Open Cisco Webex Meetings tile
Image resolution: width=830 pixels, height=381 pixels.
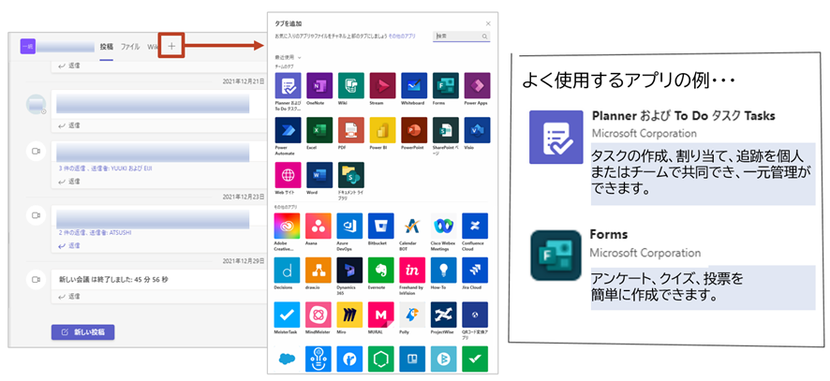[444, 226]
